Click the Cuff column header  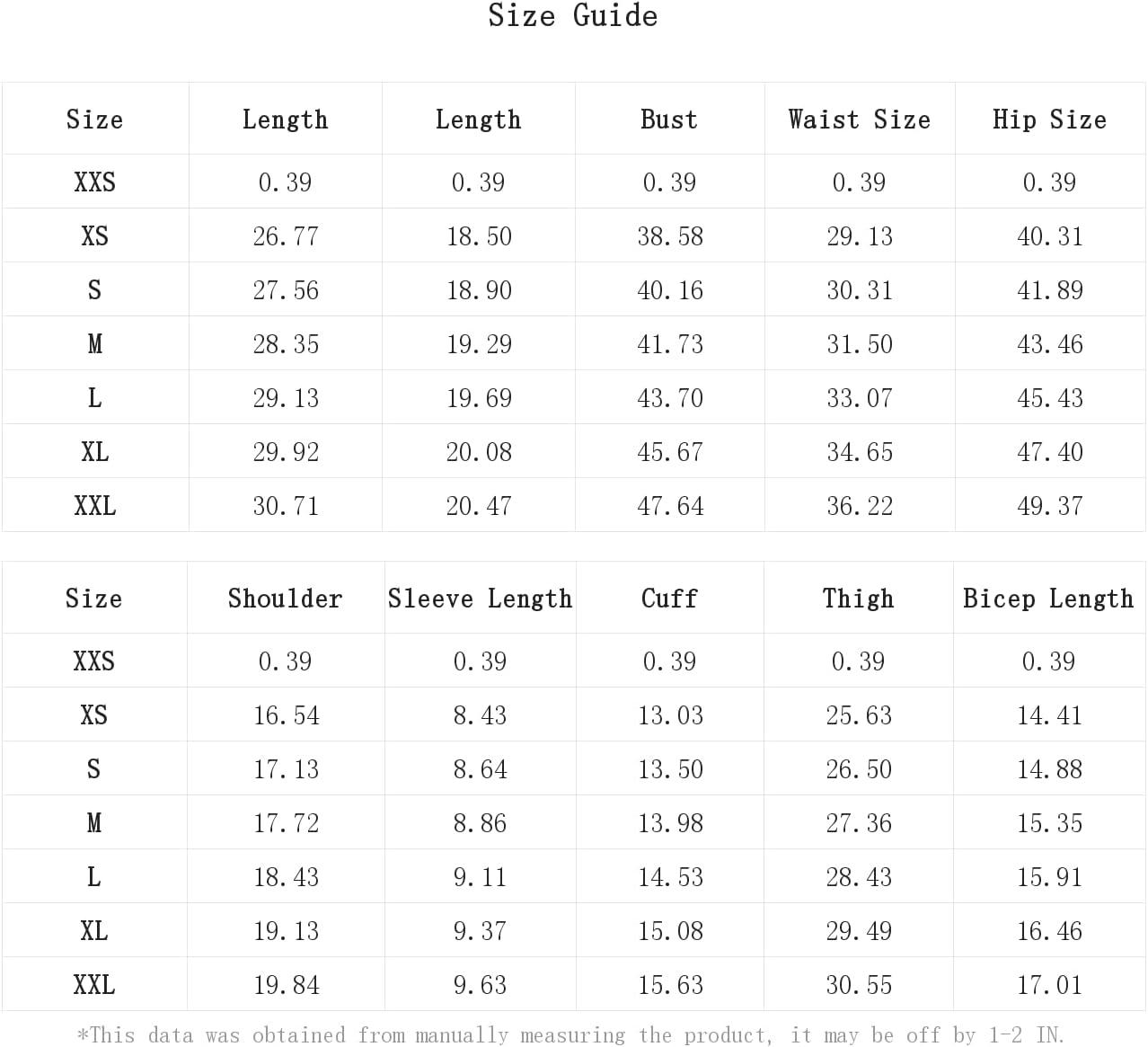coord(669,599)
